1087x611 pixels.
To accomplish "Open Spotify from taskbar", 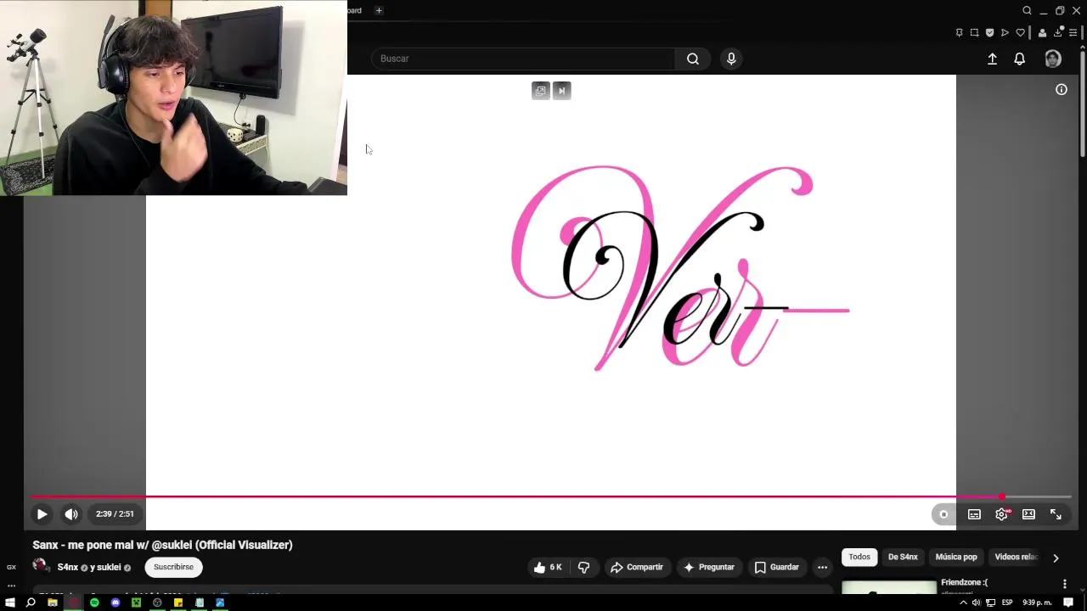I will point(94,603).
